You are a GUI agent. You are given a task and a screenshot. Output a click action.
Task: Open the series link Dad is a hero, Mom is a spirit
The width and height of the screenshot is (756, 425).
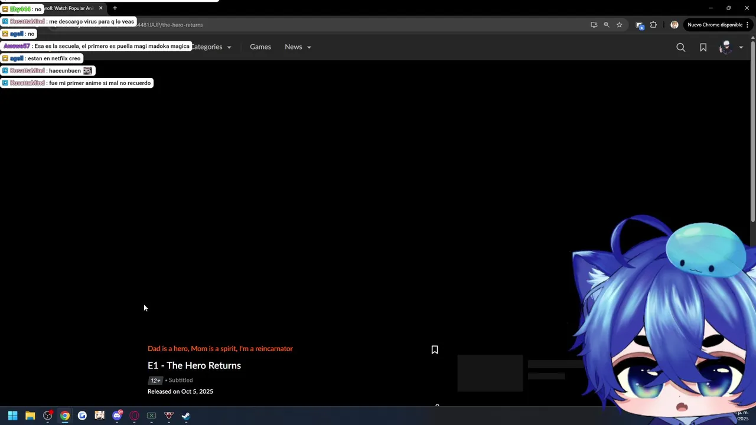220,348
